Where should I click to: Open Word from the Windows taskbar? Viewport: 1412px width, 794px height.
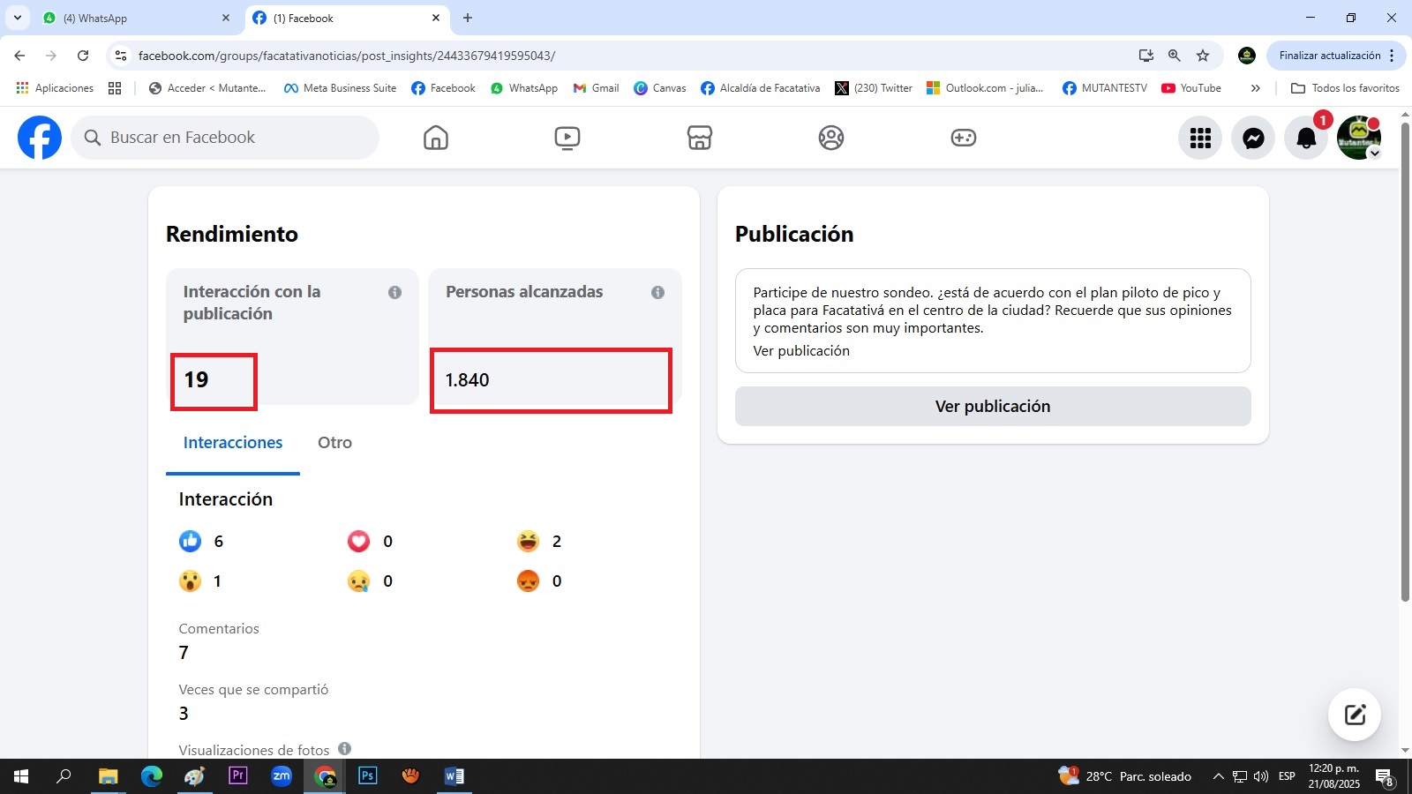click(x=454, y=776)
